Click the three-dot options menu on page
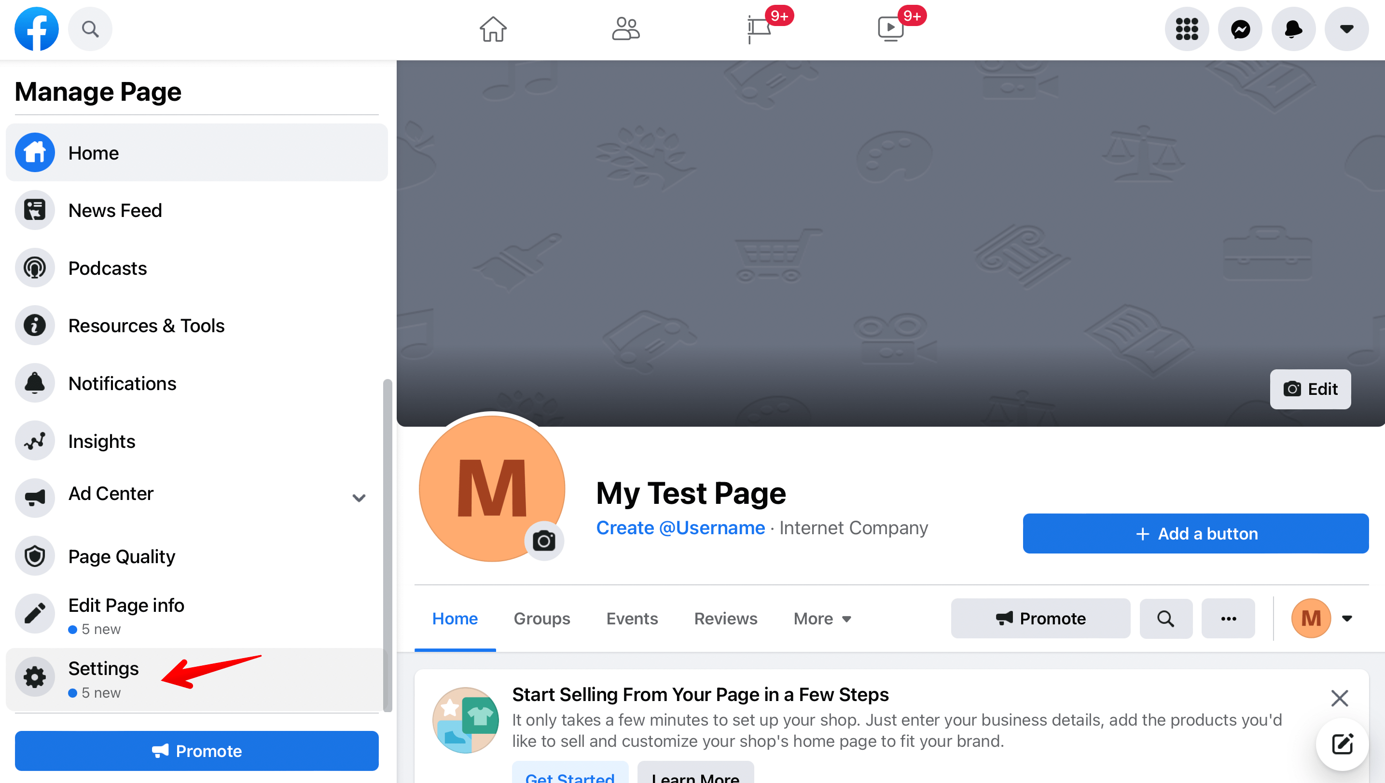1385x783 pixels. pos(1227,618)
